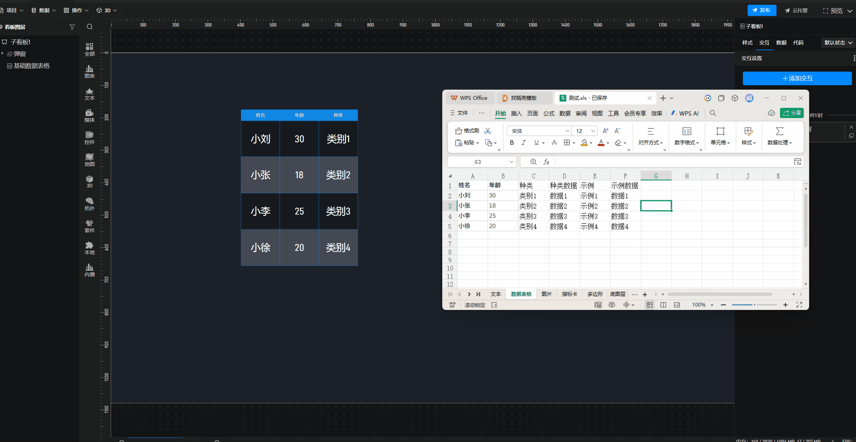Image resolution: width=856 pixels, height=442 pixels.
Task: Open the 图片 sheet tab
Action: 547,294
